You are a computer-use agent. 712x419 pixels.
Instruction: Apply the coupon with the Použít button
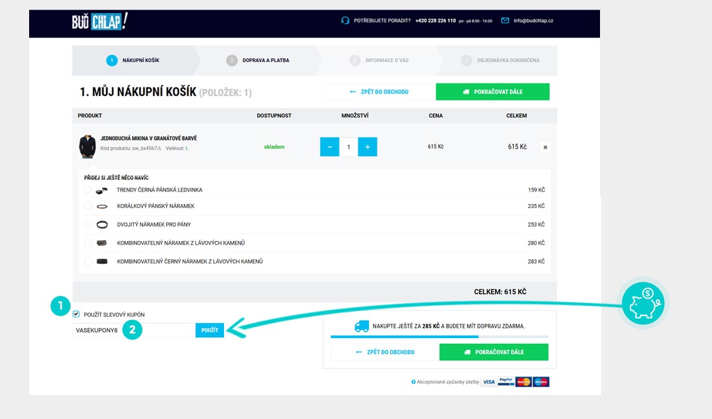[x=210, y=330]
